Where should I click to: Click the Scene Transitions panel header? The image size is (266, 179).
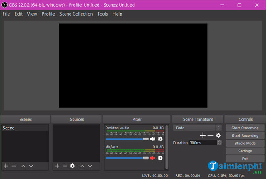(198, 119)
